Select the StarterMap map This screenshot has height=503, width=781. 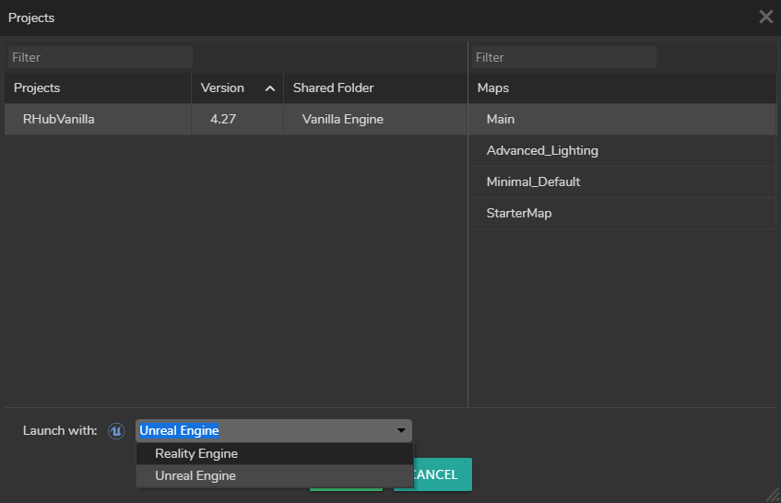(x=622, y=214)
